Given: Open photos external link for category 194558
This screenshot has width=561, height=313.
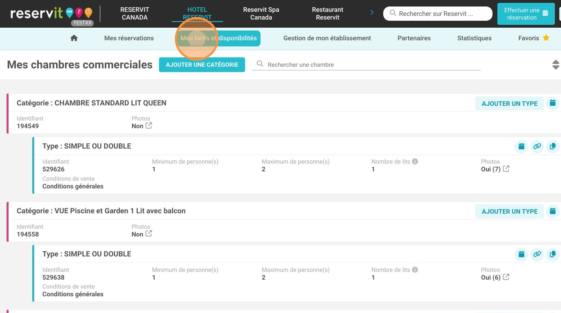Looking at the screenshot, I should 149,234.
